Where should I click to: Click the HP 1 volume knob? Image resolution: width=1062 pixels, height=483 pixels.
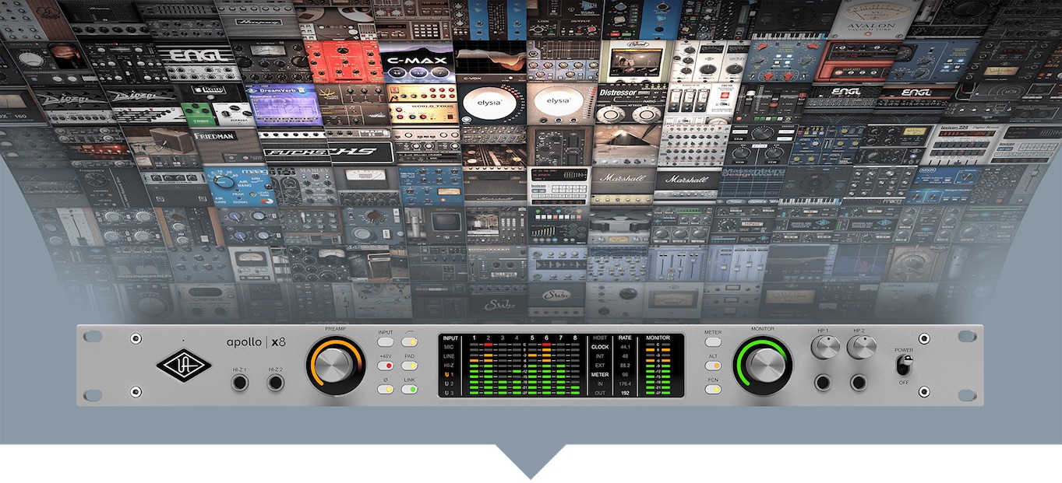pyautogui.click(x=824, y=347)
